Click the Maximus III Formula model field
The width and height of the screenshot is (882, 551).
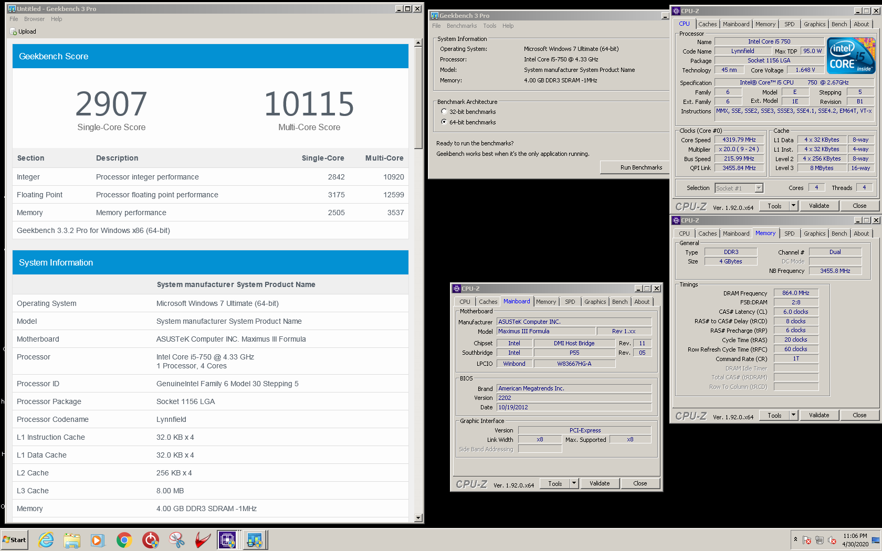546,331
